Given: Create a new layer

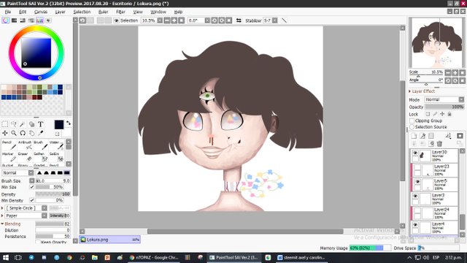Looking at the screenshot, I should (x=414, y=136).
